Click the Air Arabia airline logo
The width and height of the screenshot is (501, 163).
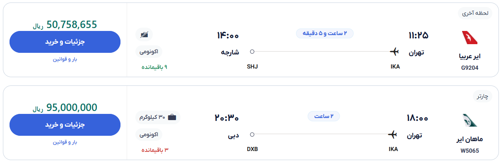pyautogui.click(x=470, y=38)
